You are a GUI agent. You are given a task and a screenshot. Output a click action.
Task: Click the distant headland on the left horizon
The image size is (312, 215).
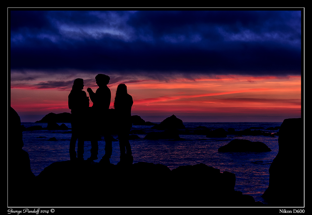[x=55, y=118]
